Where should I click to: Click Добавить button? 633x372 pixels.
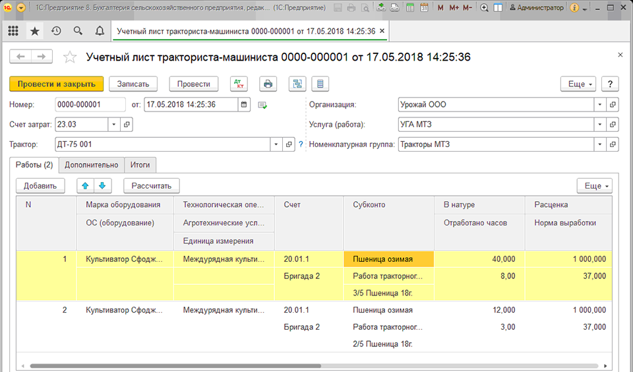tap(40, 186)
